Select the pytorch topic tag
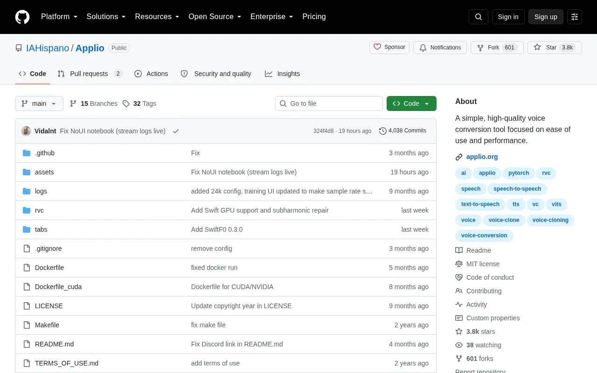Screen dimensions: 597x373 coord(519,173)
